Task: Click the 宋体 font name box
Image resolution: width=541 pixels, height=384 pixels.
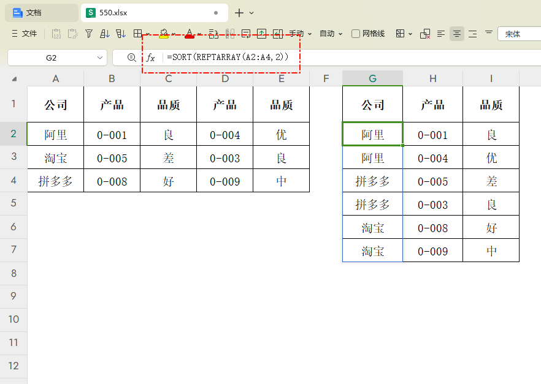Action: (x=520, y=34)
